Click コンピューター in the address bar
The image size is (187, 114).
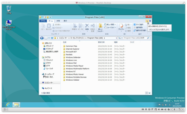click(63, 38)
